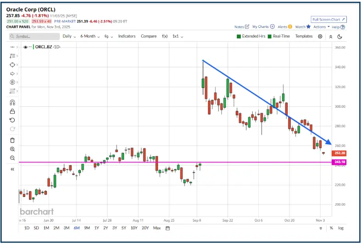Collapse the left drawing toolbar
Image resolution: width=362 pixels, height=244 pixels.
click(x=12, y=169)
